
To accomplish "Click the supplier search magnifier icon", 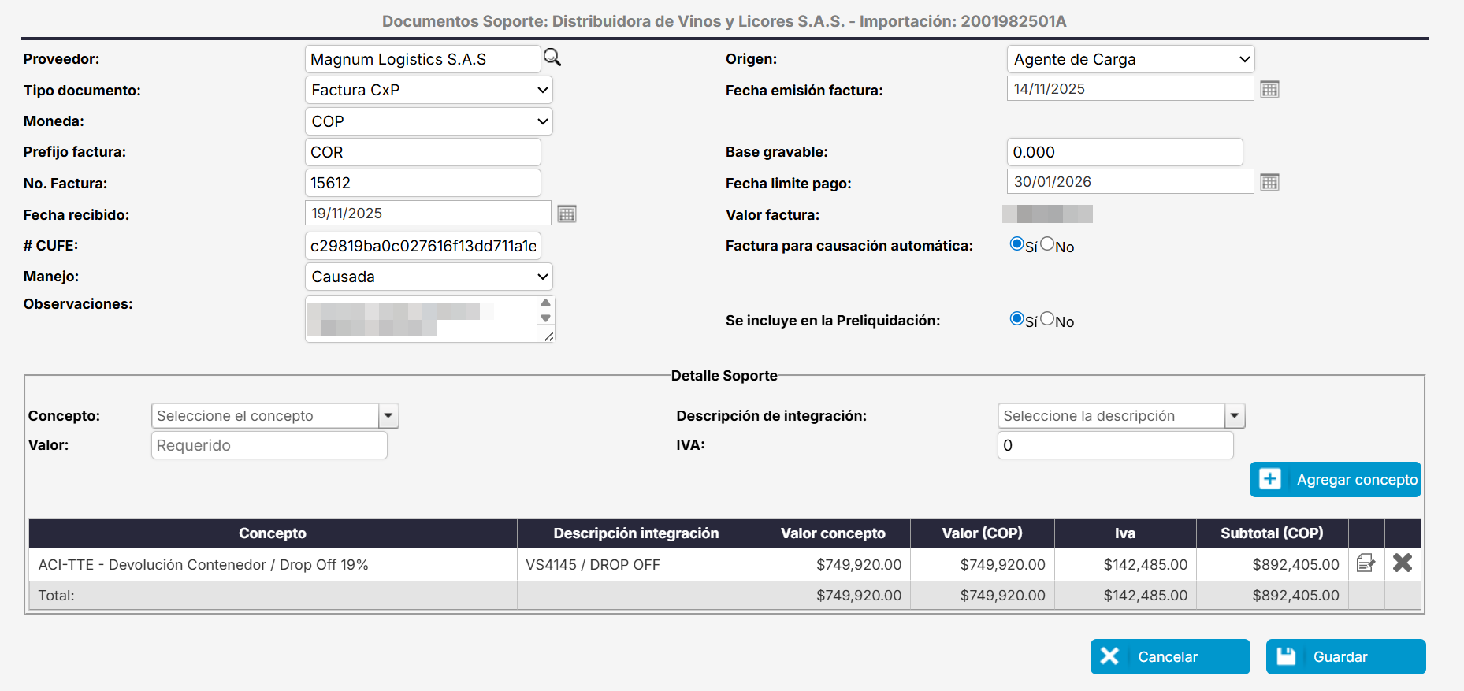I will coord(552,58).
